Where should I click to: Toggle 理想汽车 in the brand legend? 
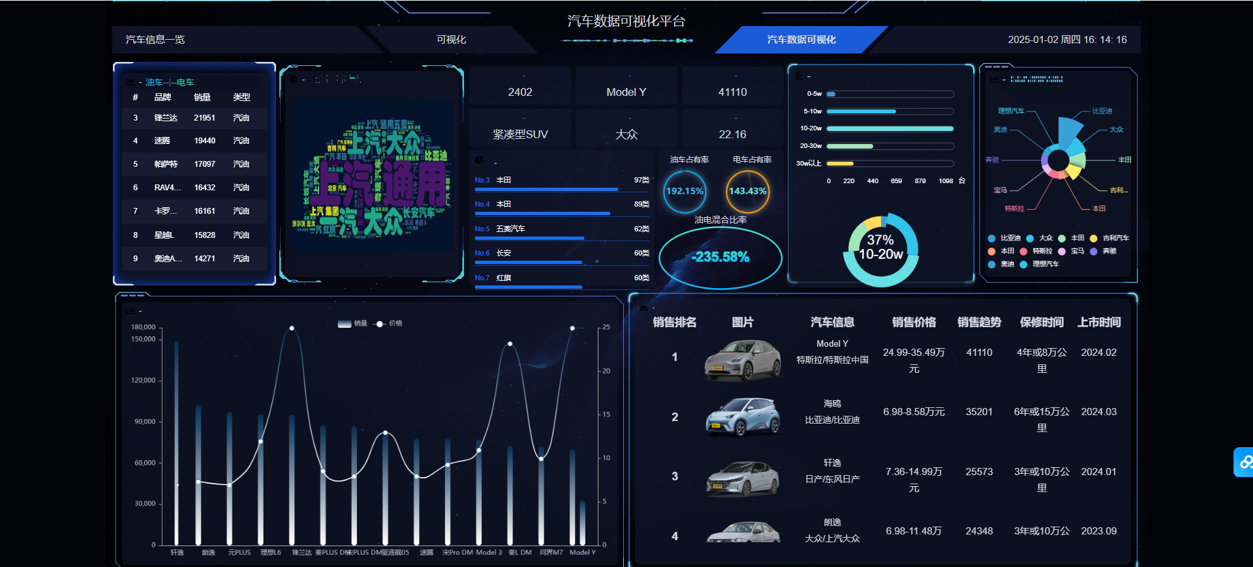(1040, 264)
